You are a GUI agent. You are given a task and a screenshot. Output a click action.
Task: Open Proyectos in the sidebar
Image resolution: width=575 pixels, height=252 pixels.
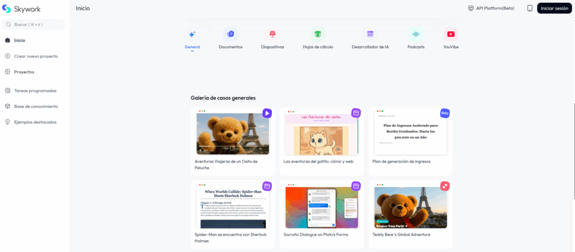tap(24, 72)
